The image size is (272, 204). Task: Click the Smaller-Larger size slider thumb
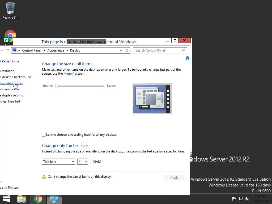pos(57,86)
